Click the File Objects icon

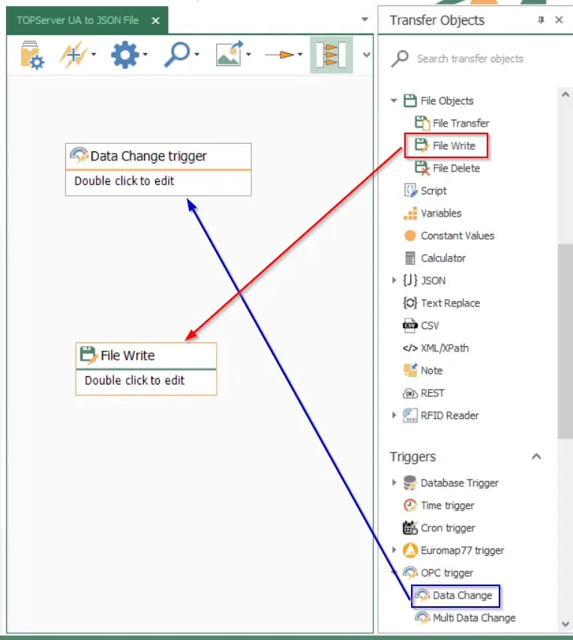[410, 100]
